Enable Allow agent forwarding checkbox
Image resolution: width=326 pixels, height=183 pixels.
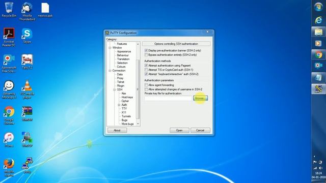click(x=146, y=85)
